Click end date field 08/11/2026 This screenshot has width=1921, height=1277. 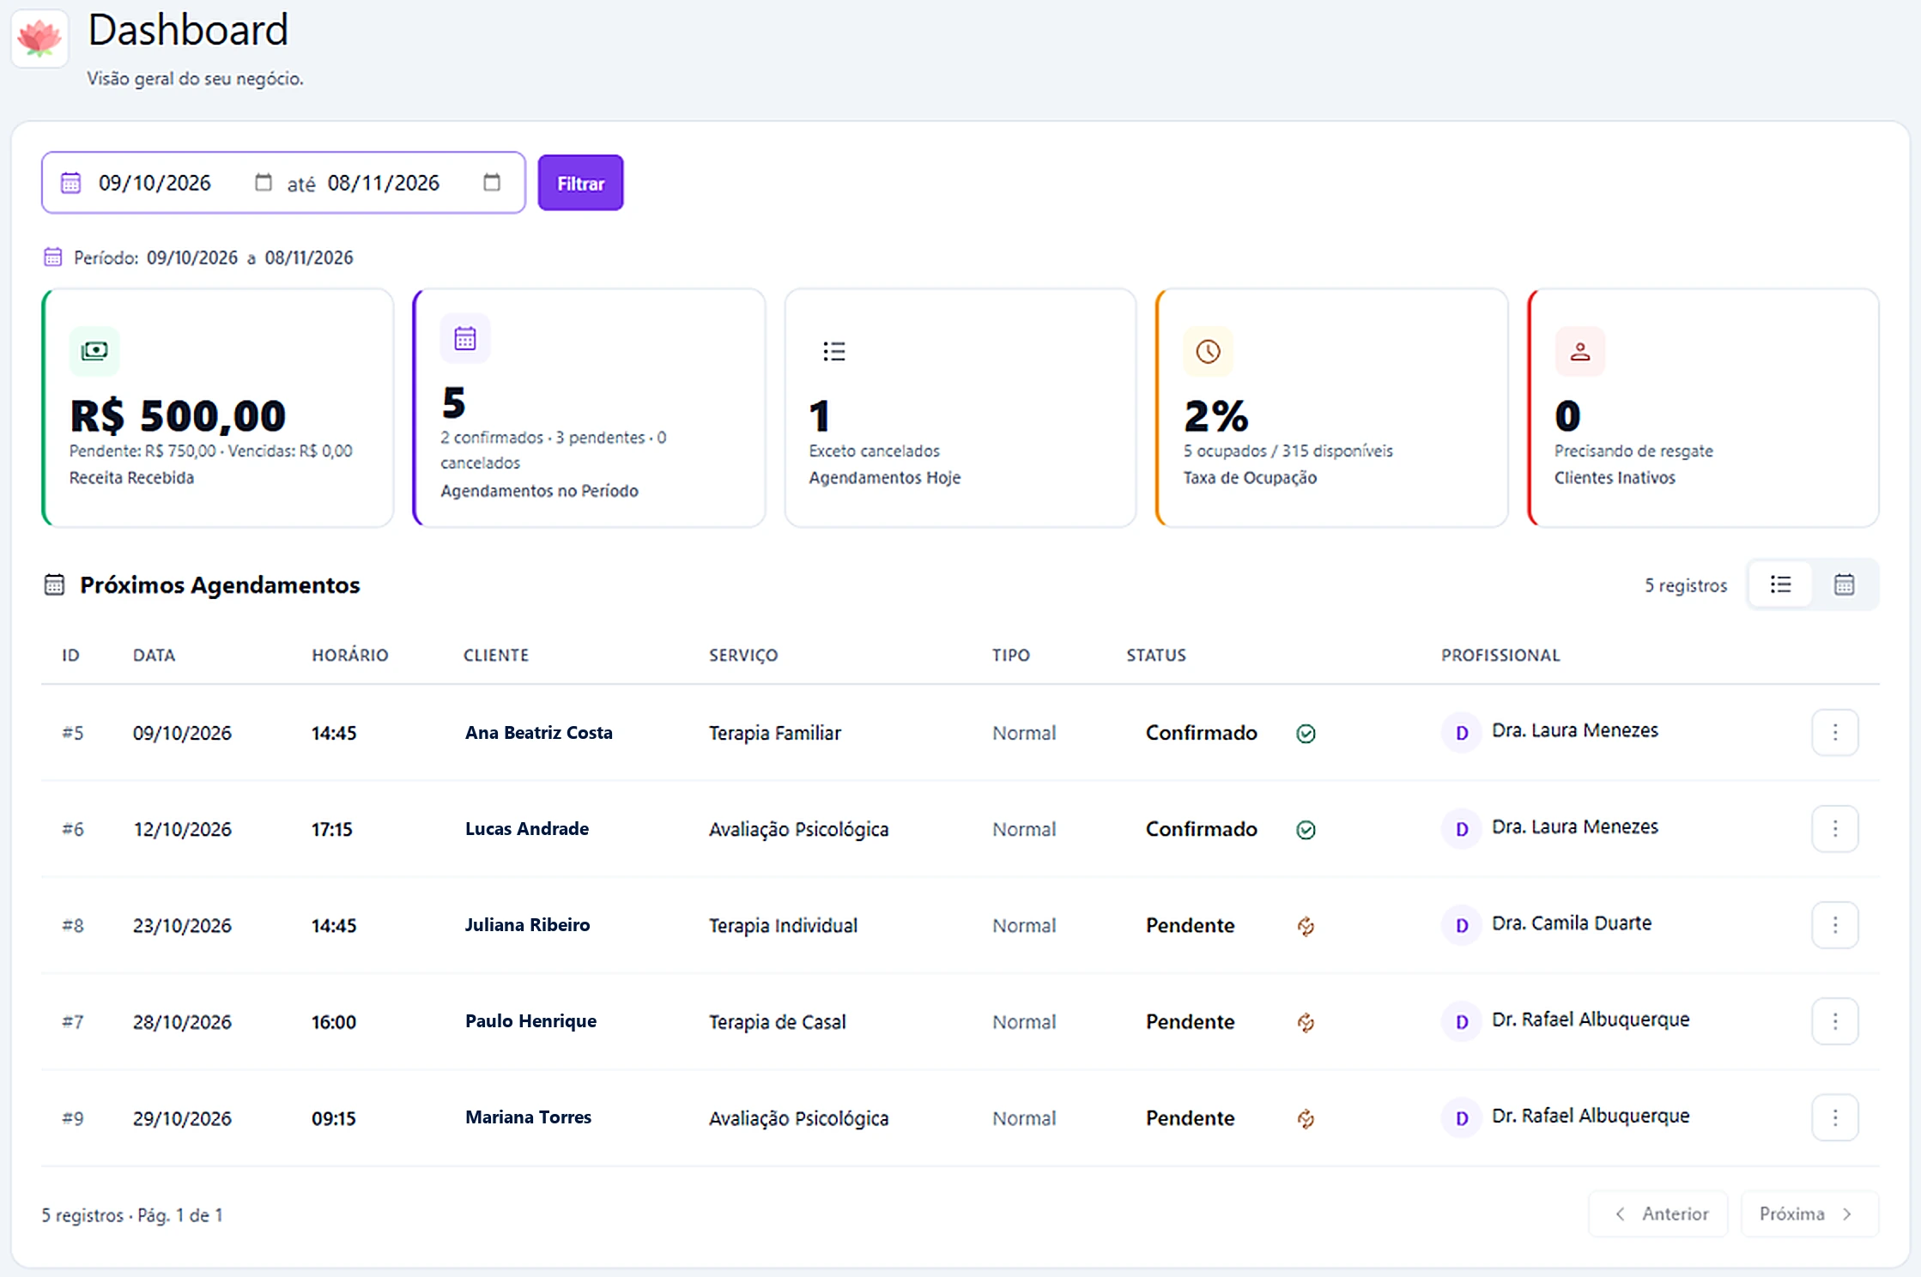click(x=384, y=183)
